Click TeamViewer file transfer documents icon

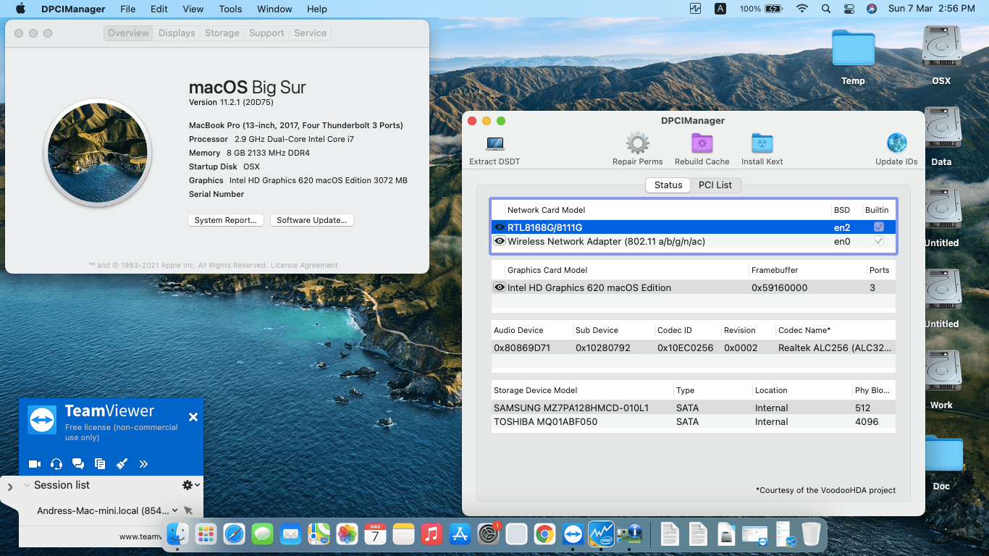tap(100, 464)
